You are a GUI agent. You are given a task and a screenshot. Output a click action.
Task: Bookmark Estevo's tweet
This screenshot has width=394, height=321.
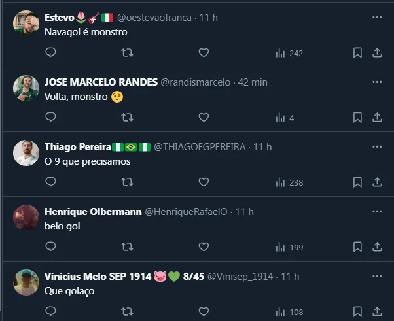click(357, 53)
